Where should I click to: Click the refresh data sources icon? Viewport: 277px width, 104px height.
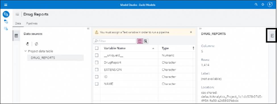click(x=36, y=44)
